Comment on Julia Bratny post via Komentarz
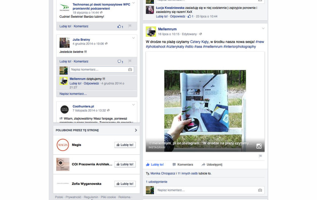Image resolution: width=317 pixels, height=200 pixels. click(x=81, y=62)
